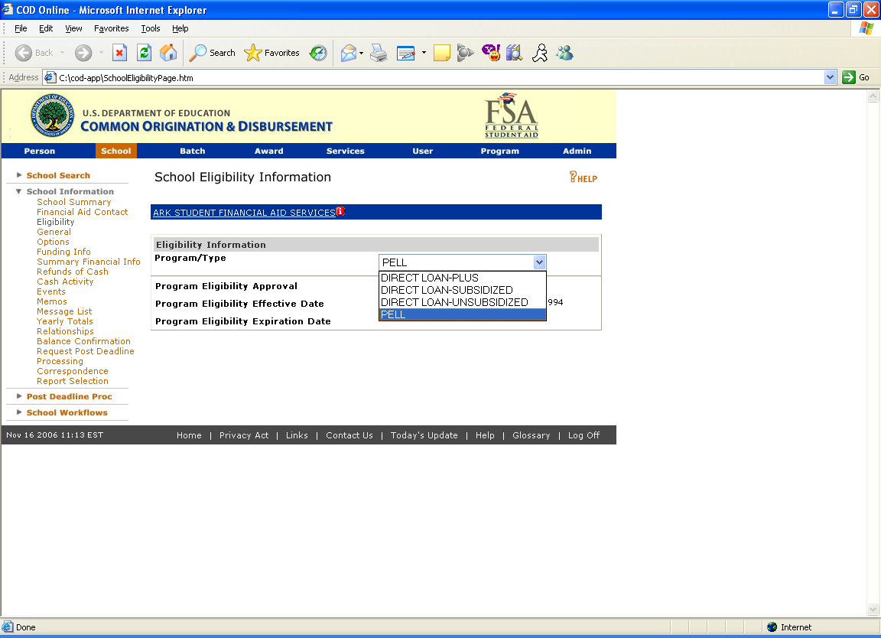
Task: Click the Refresh page icon
Action: click(x=144, y=53)
